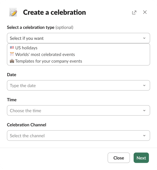Click the confetti ball icon
157x170 pixels.
pyautogui.click(x=12, y=54)
